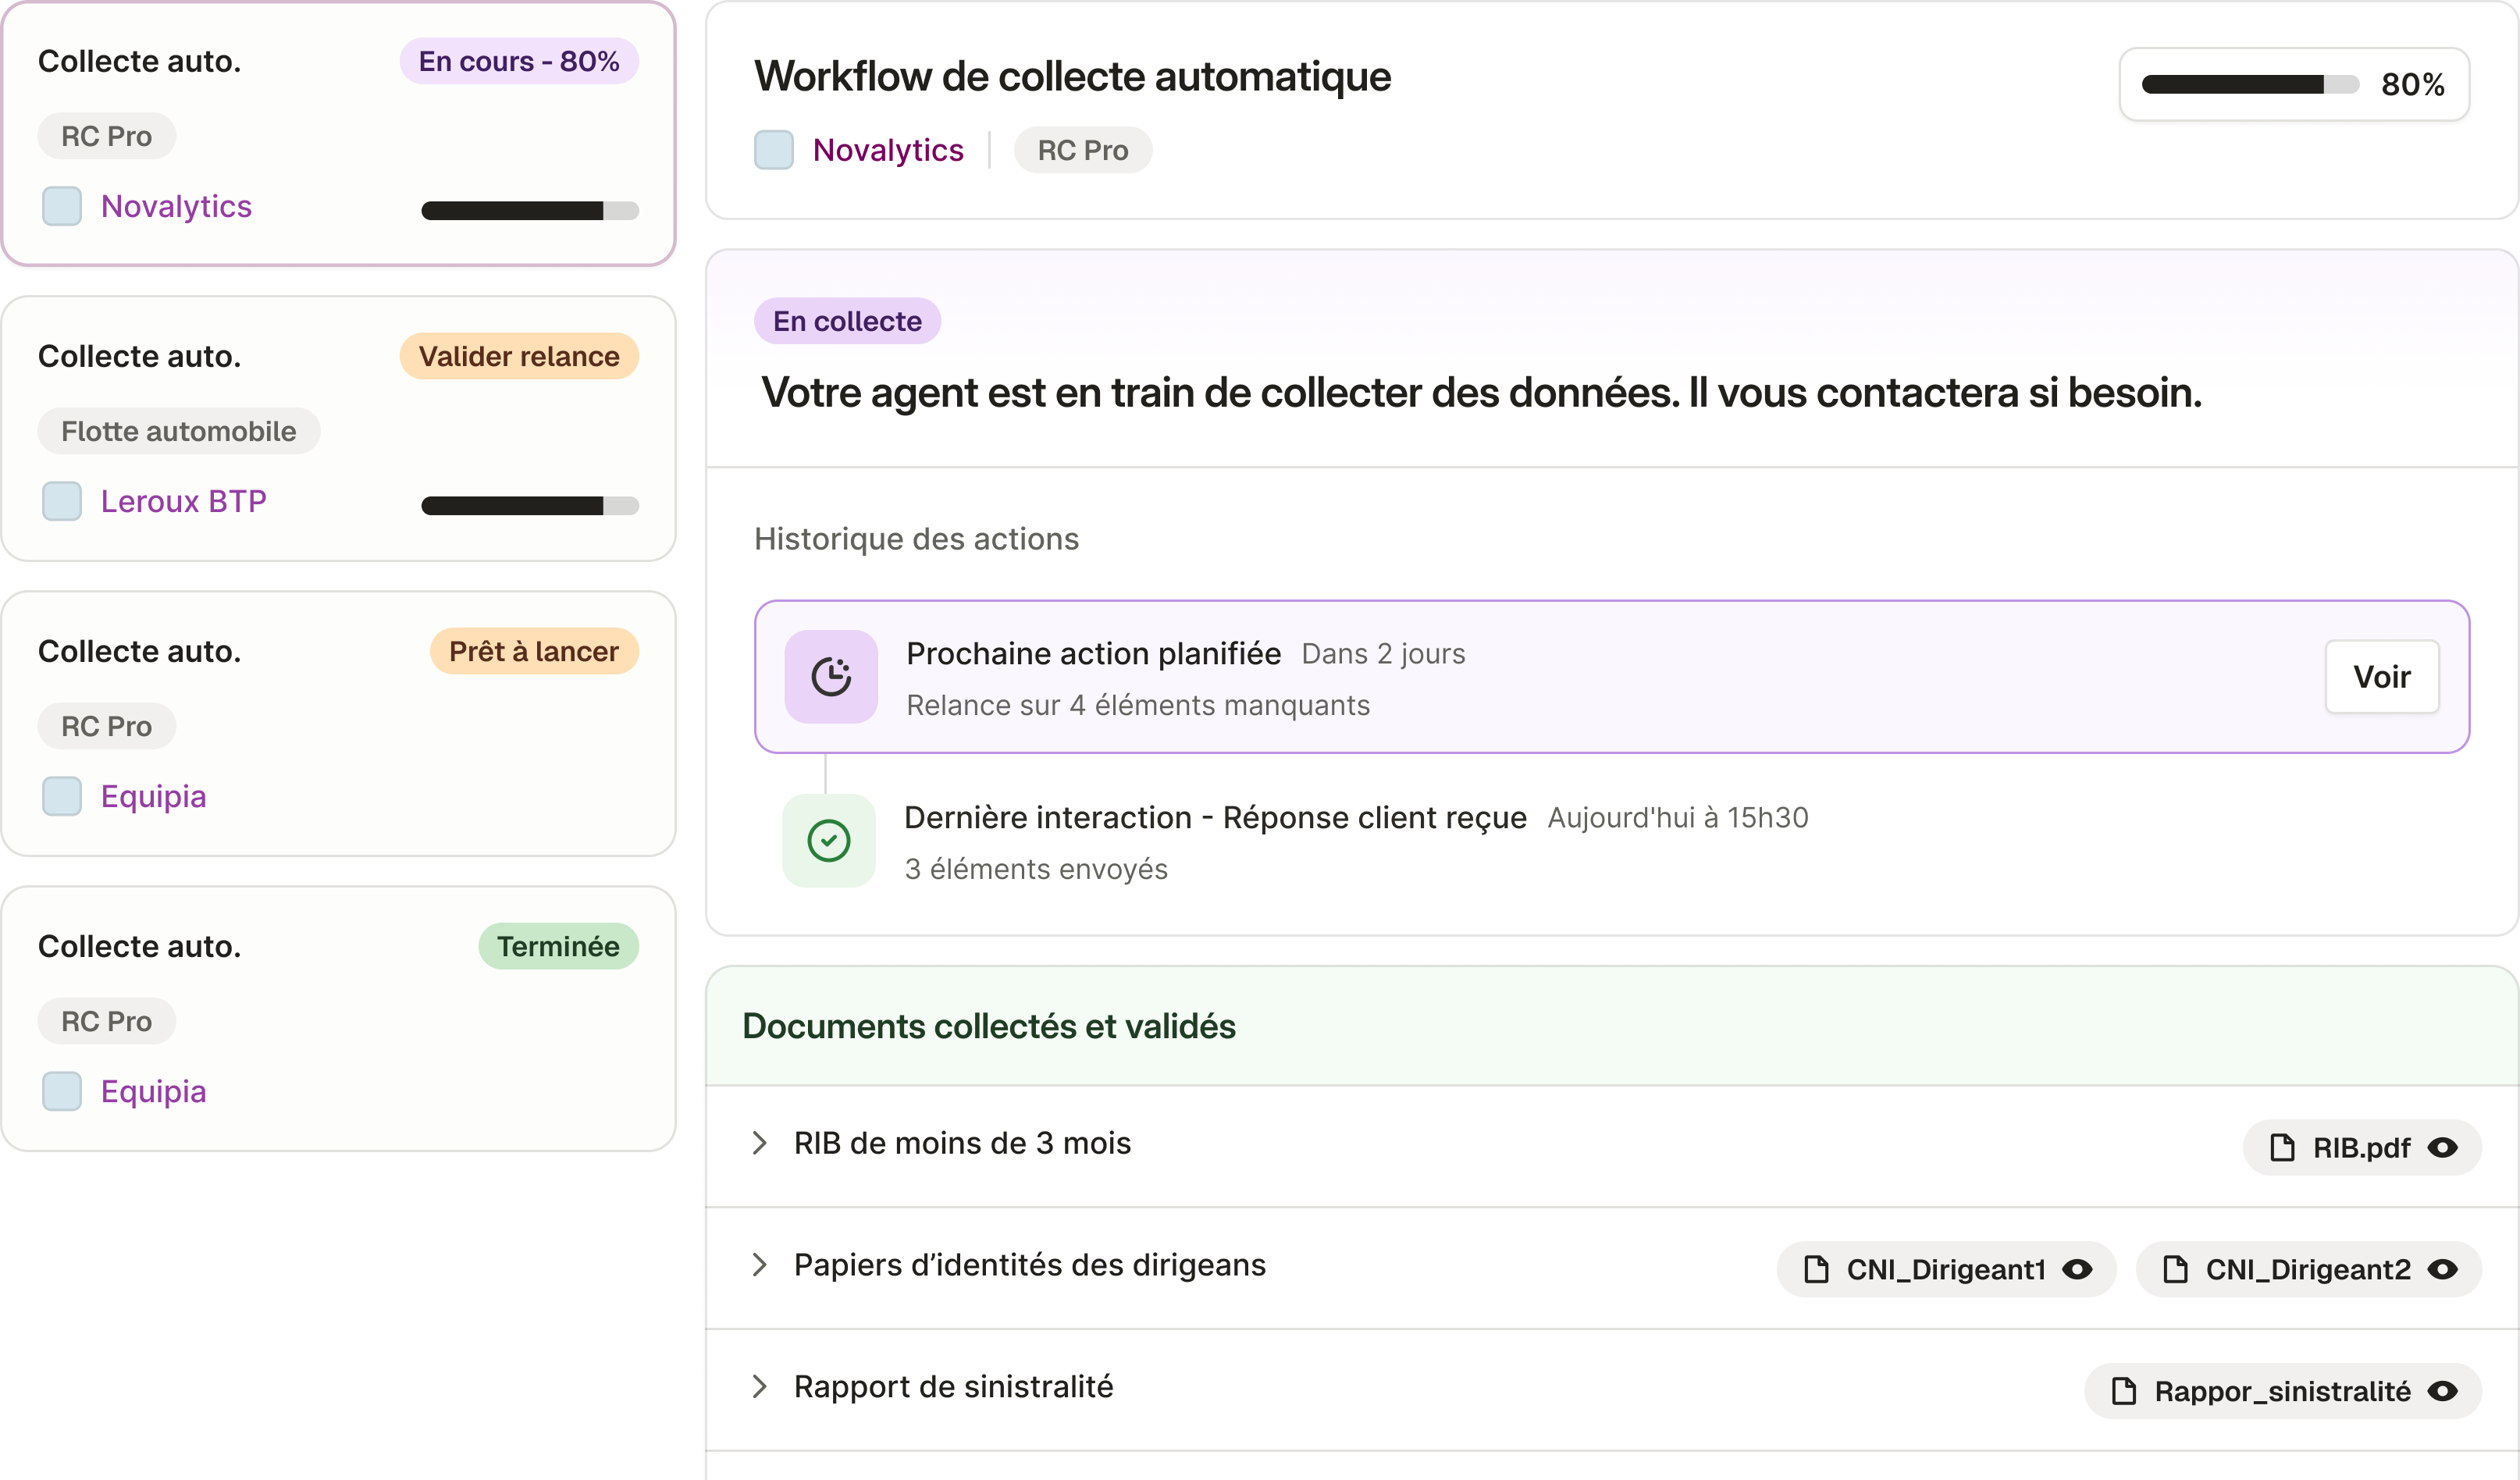The height and width of the screenshot is (1480, 2520).
Task: Click the green checkmark response icon
Action: point(829,841)
